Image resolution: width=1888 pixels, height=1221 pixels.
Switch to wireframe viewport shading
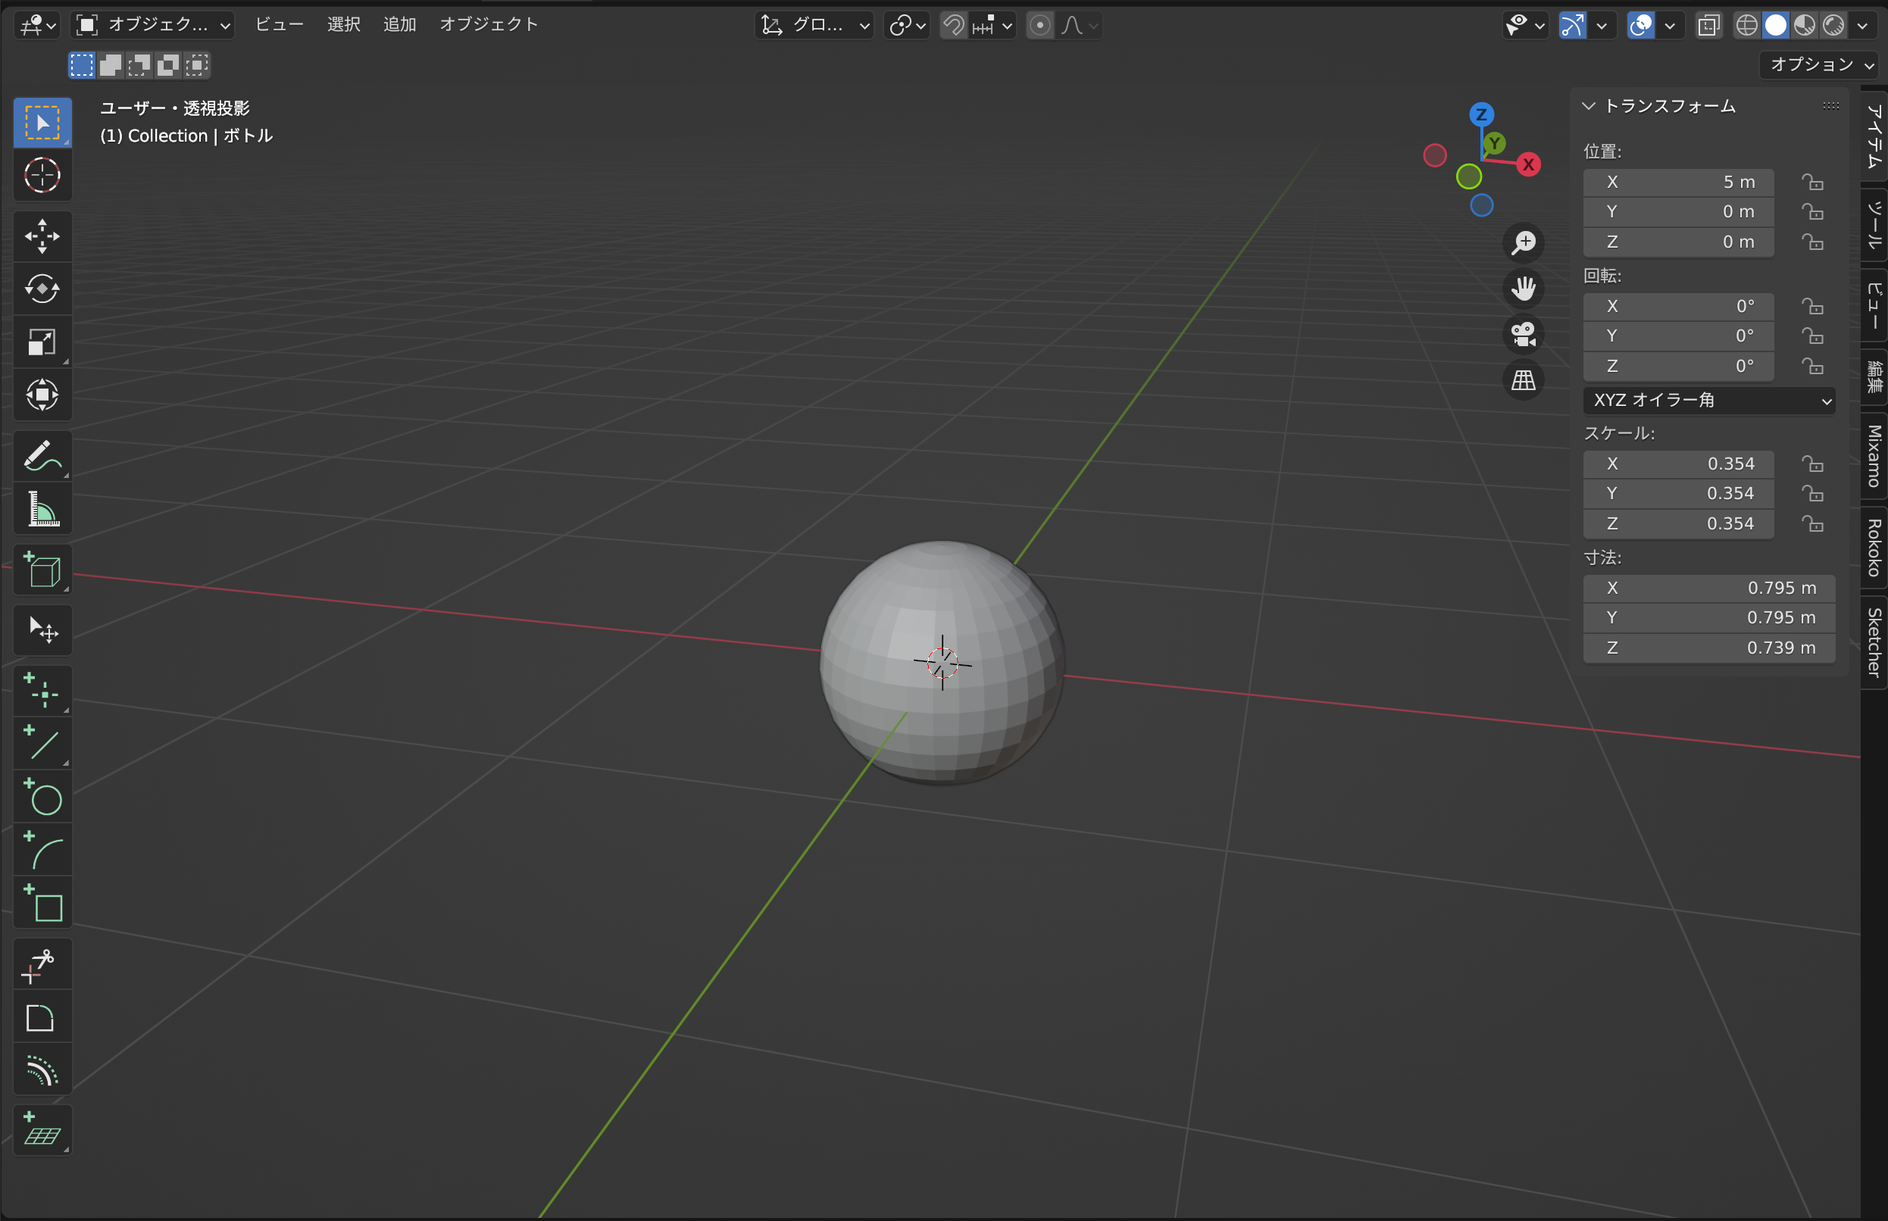[x=1746, y=25]
